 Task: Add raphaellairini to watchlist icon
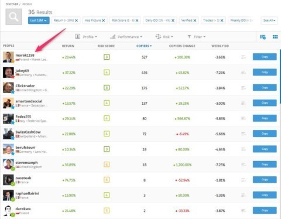(243, 195)
